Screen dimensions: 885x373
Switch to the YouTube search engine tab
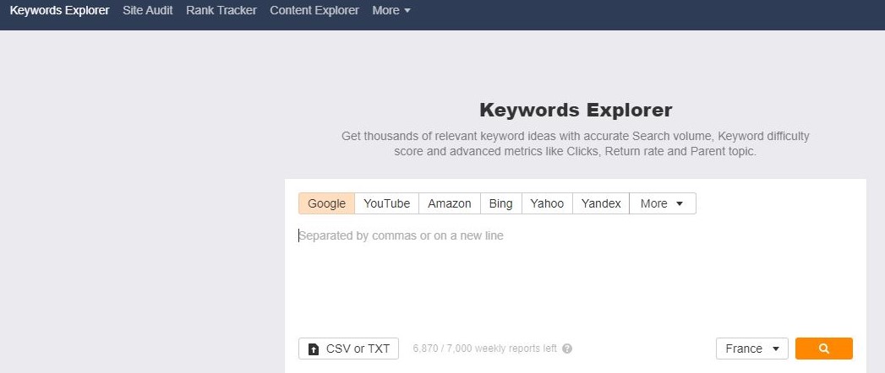pos(386,203)
